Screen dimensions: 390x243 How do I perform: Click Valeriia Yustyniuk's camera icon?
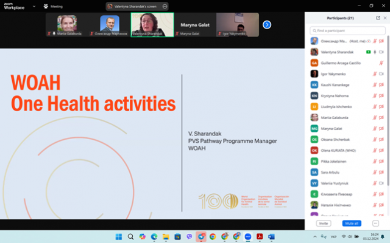click(x=381, y=183)
